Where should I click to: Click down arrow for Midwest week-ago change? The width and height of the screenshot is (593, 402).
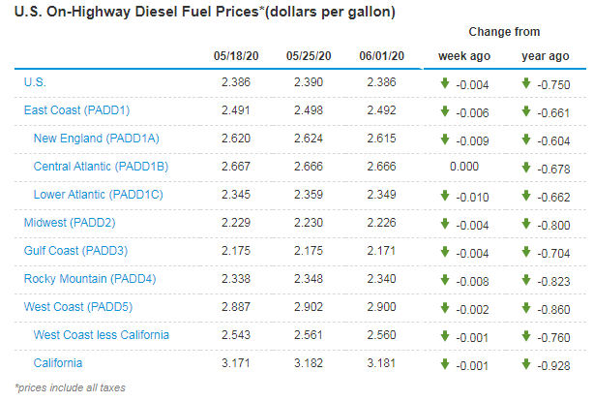tap(444, 223)
